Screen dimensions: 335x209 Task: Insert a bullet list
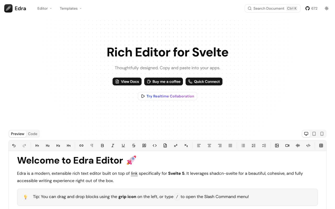(x=243, y=146)
